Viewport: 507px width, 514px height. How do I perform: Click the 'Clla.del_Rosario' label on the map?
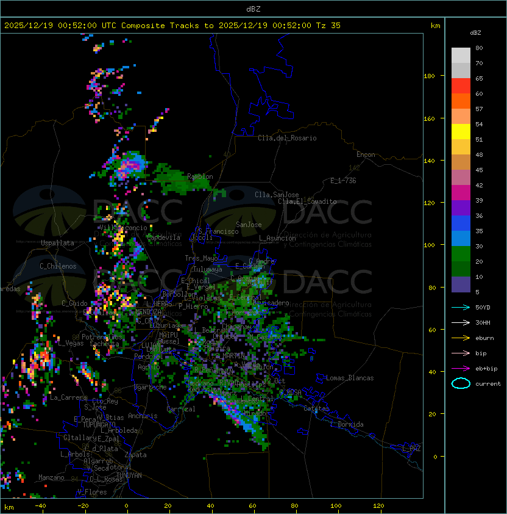click(x=287, y=138)
